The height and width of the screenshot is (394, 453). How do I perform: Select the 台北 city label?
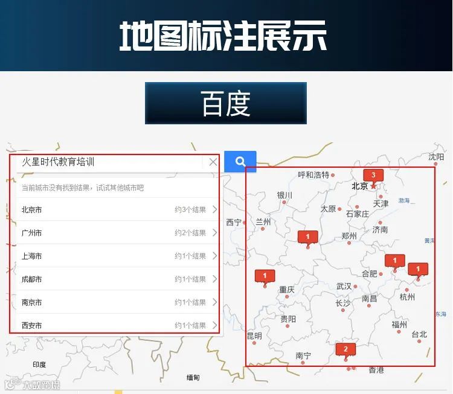click(x=419, y=334)
